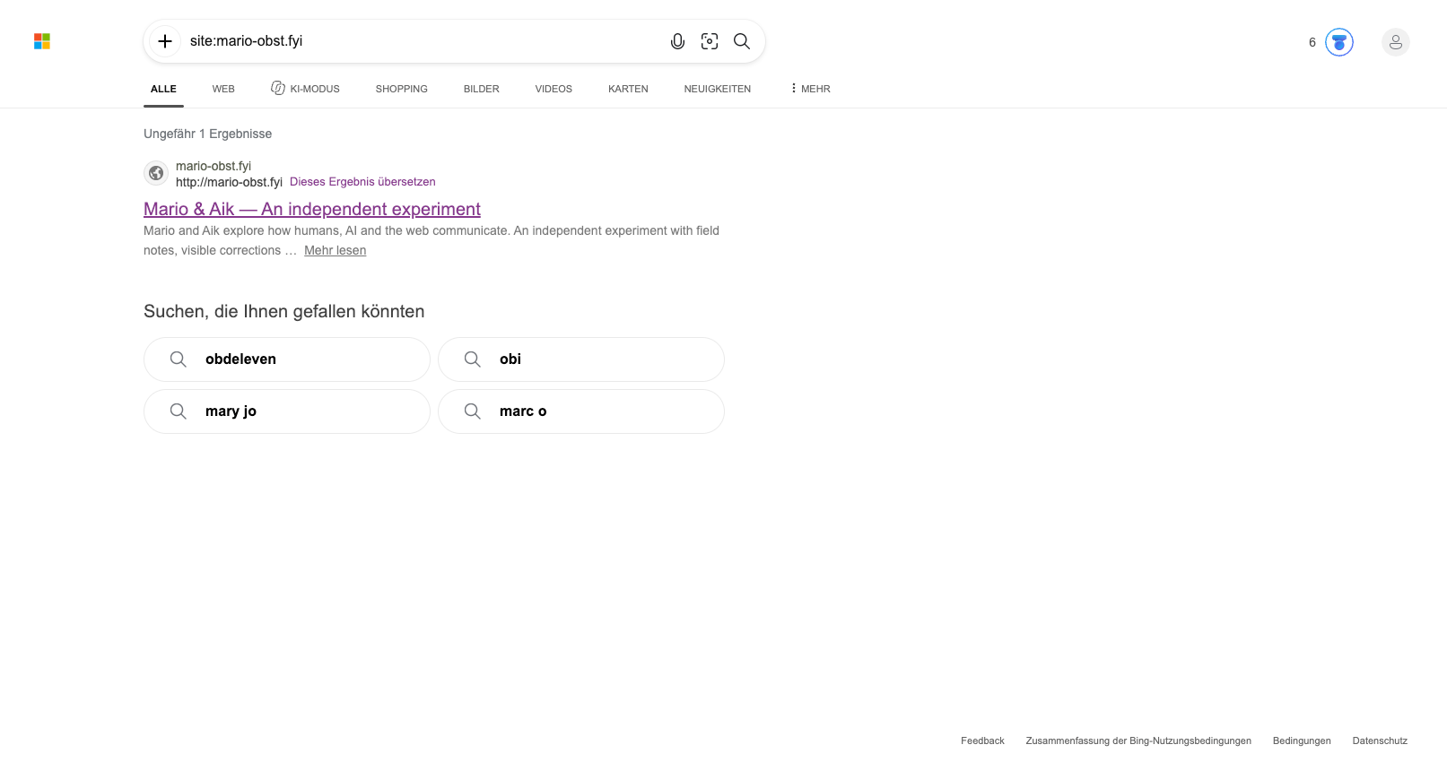Screen dimensions: 1447x762
Task: Switch to the SHOPPING tab
Action: (x=402, y=89)
